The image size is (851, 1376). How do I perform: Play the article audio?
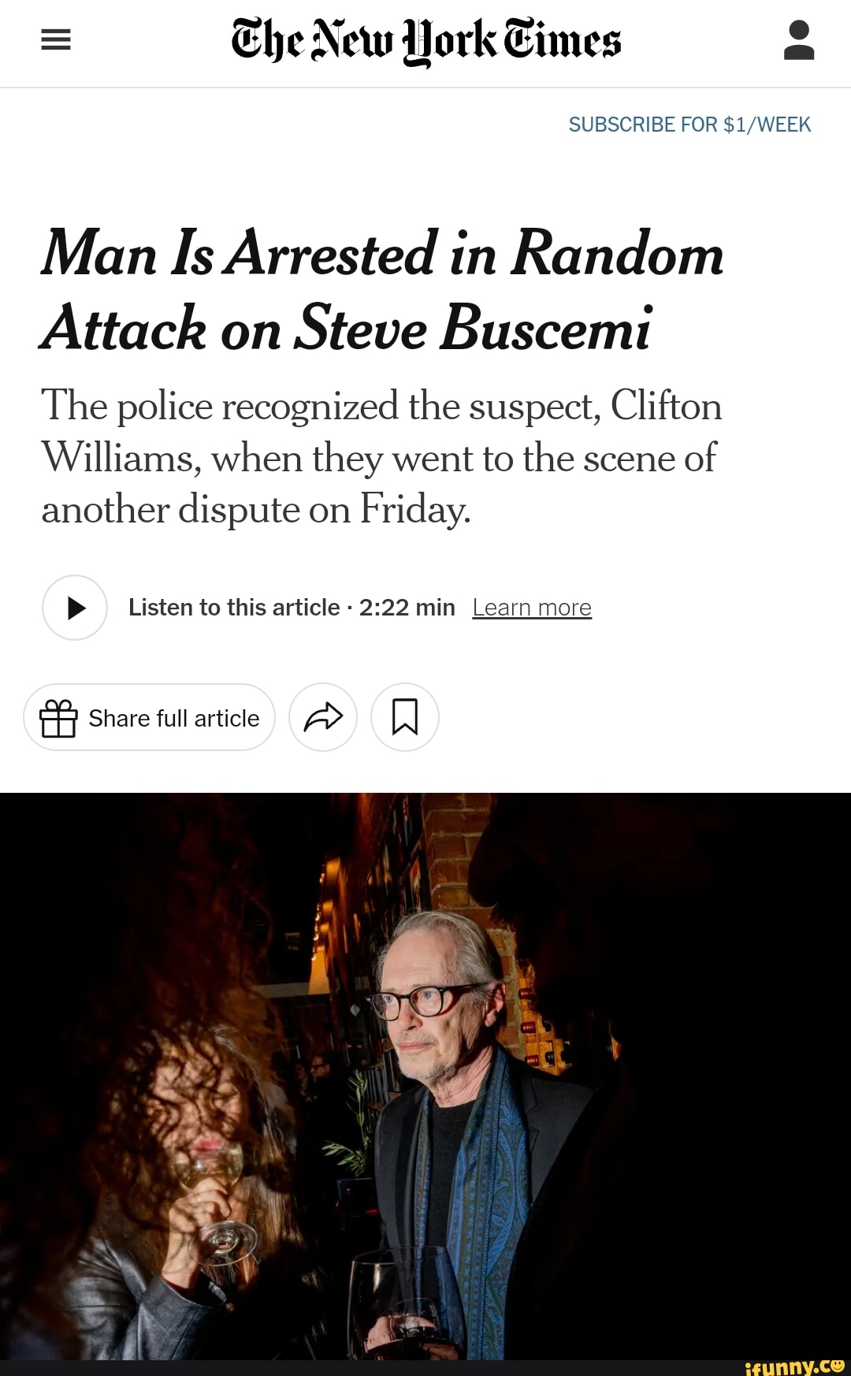point(75,608)
